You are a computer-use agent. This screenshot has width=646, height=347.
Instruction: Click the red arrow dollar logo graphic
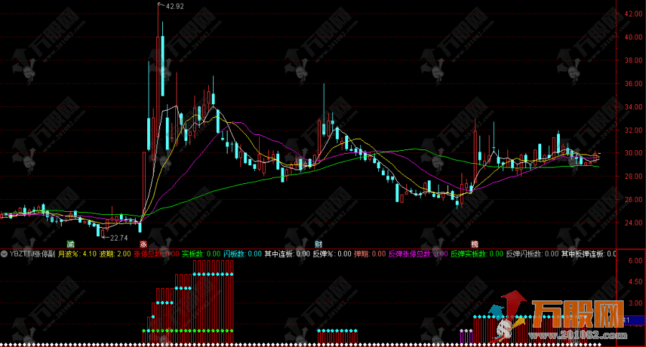click(514, 316)
